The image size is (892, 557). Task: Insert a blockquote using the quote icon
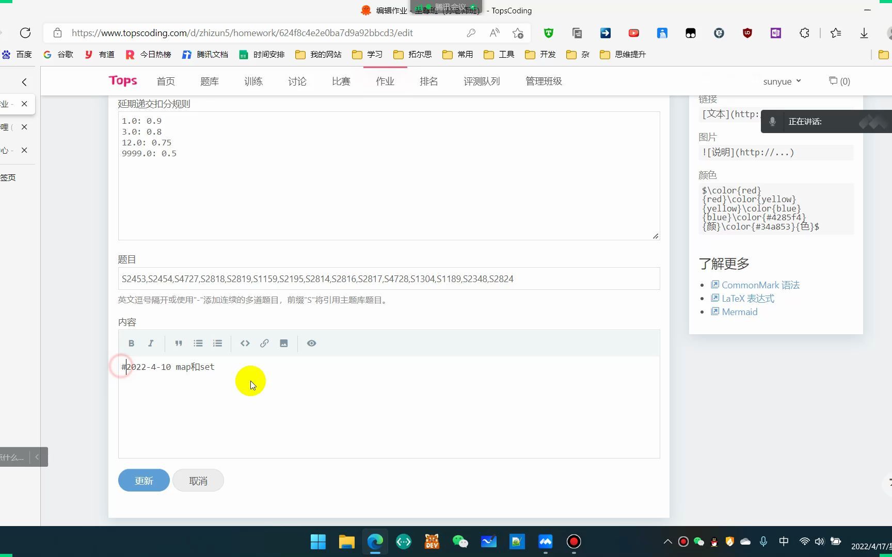tap(179, 343)
